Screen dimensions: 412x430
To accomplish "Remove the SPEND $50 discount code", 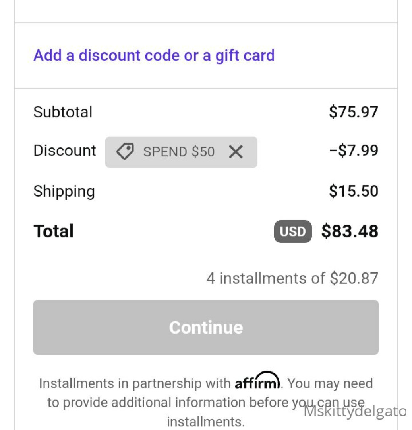I will tap(236, 152).
